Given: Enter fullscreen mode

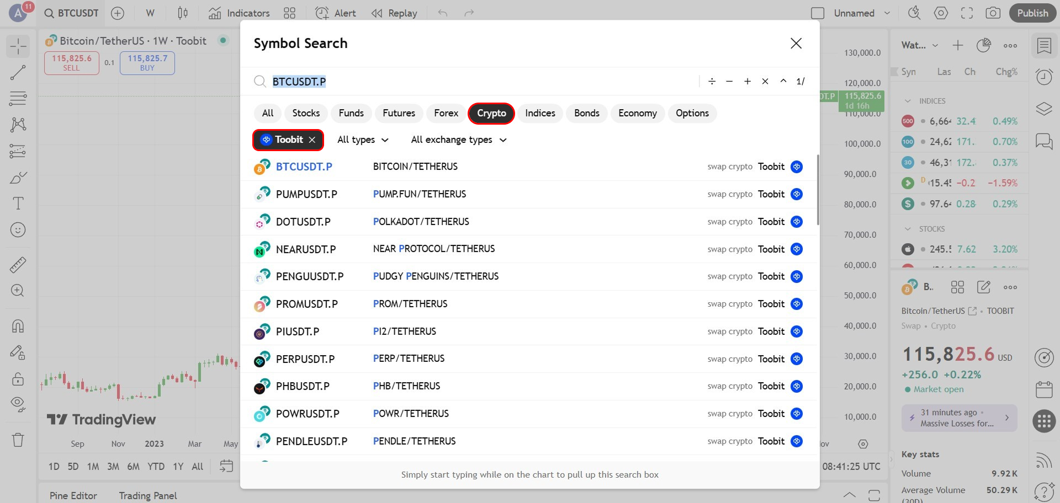Looking at the screenshot, I should click(967, 13).
